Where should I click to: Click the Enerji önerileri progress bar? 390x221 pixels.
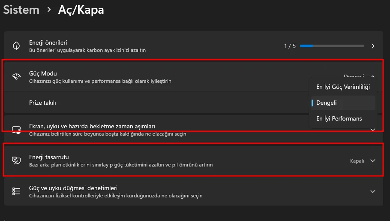click(332, 46)
